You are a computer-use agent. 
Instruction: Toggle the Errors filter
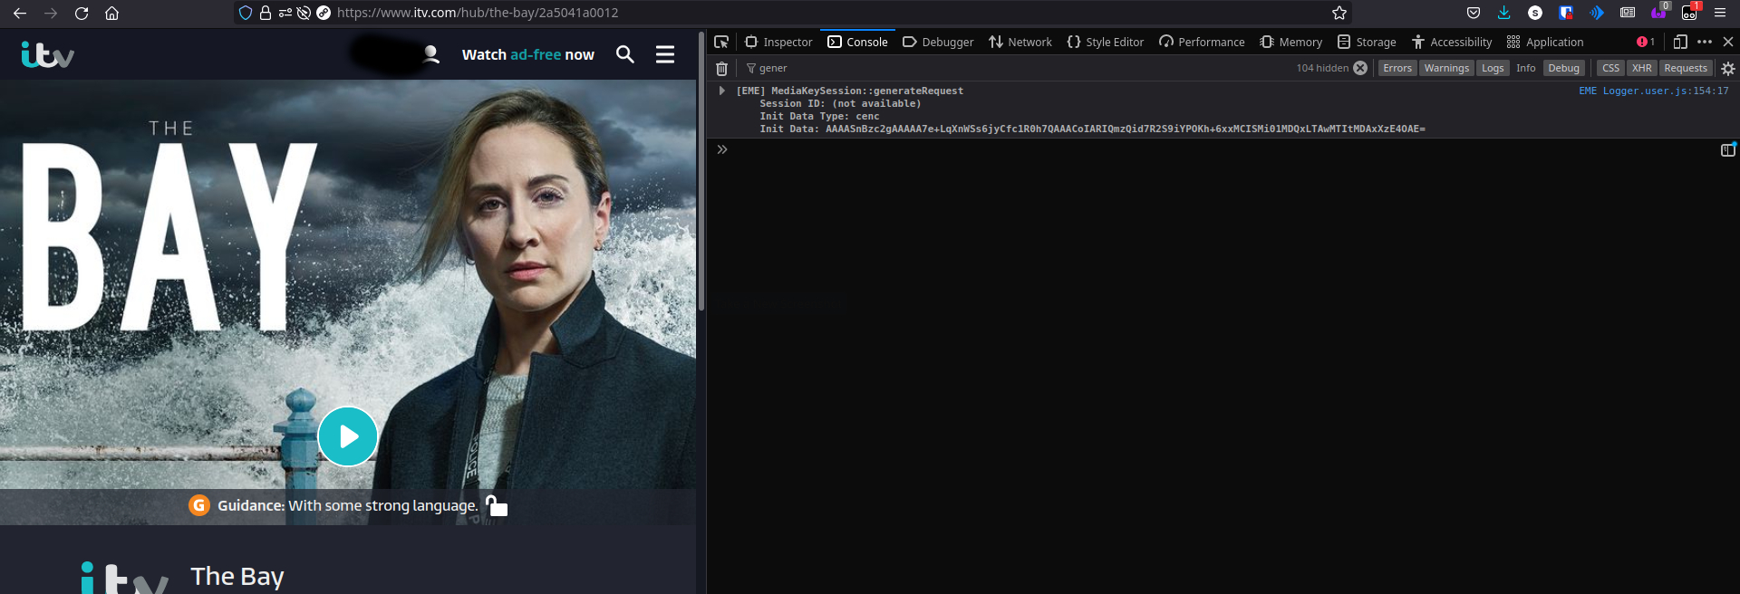pyautogui.click(x=1397, y=68)
